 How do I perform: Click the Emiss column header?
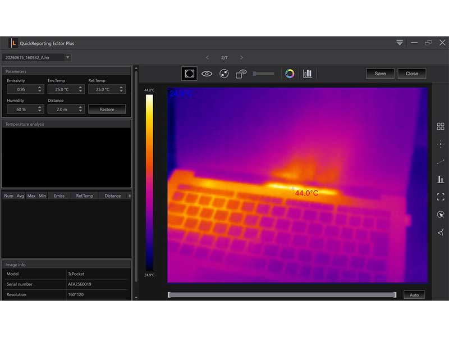click(x=59, y=195)
